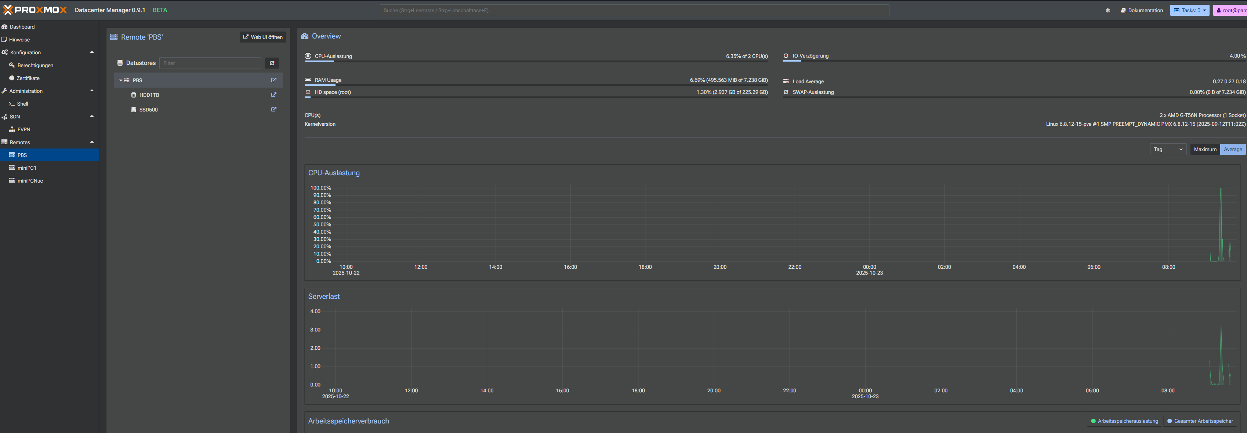The width and height of the screenshot is (1247, 433).
Task: Select the miniPCNuc remote
Action: [x=30, y=181]
